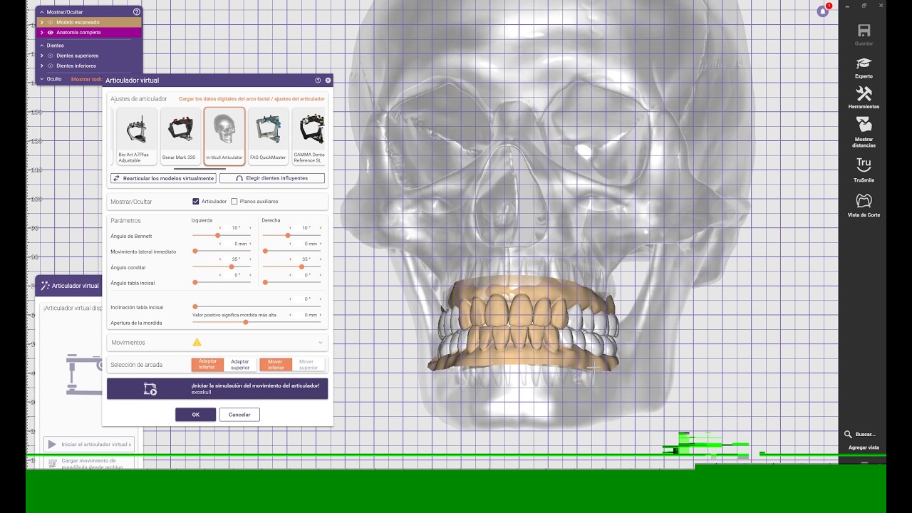Click the Buscar search icon
This screenshot has width=912, height=513.
848,434
